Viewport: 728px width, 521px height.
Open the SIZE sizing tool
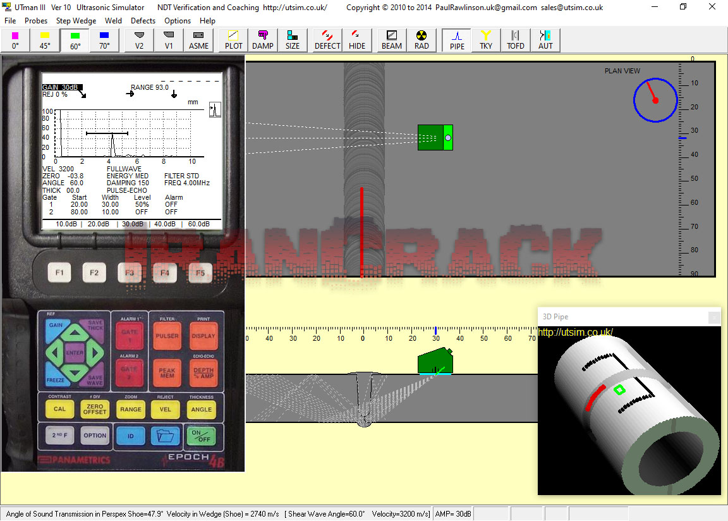pos(293,40)
